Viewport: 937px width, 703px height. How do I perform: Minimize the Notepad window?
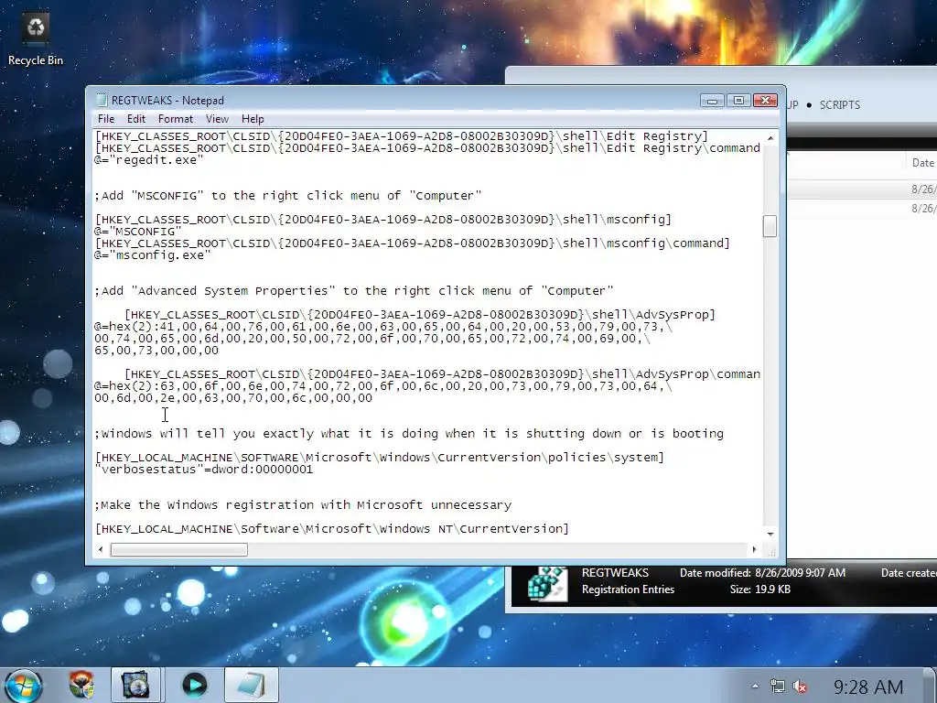click(712, 101)
